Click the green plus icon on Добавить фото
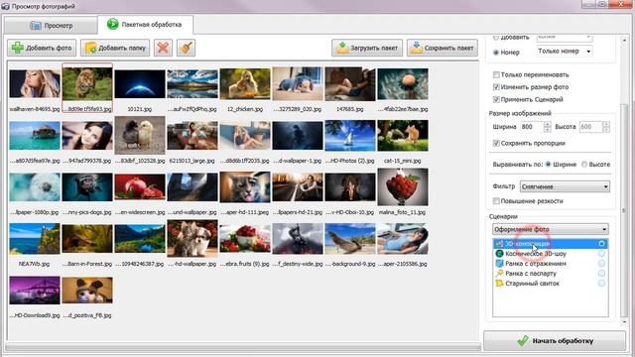This screenshot has width=635, height=357. (18, 48)
